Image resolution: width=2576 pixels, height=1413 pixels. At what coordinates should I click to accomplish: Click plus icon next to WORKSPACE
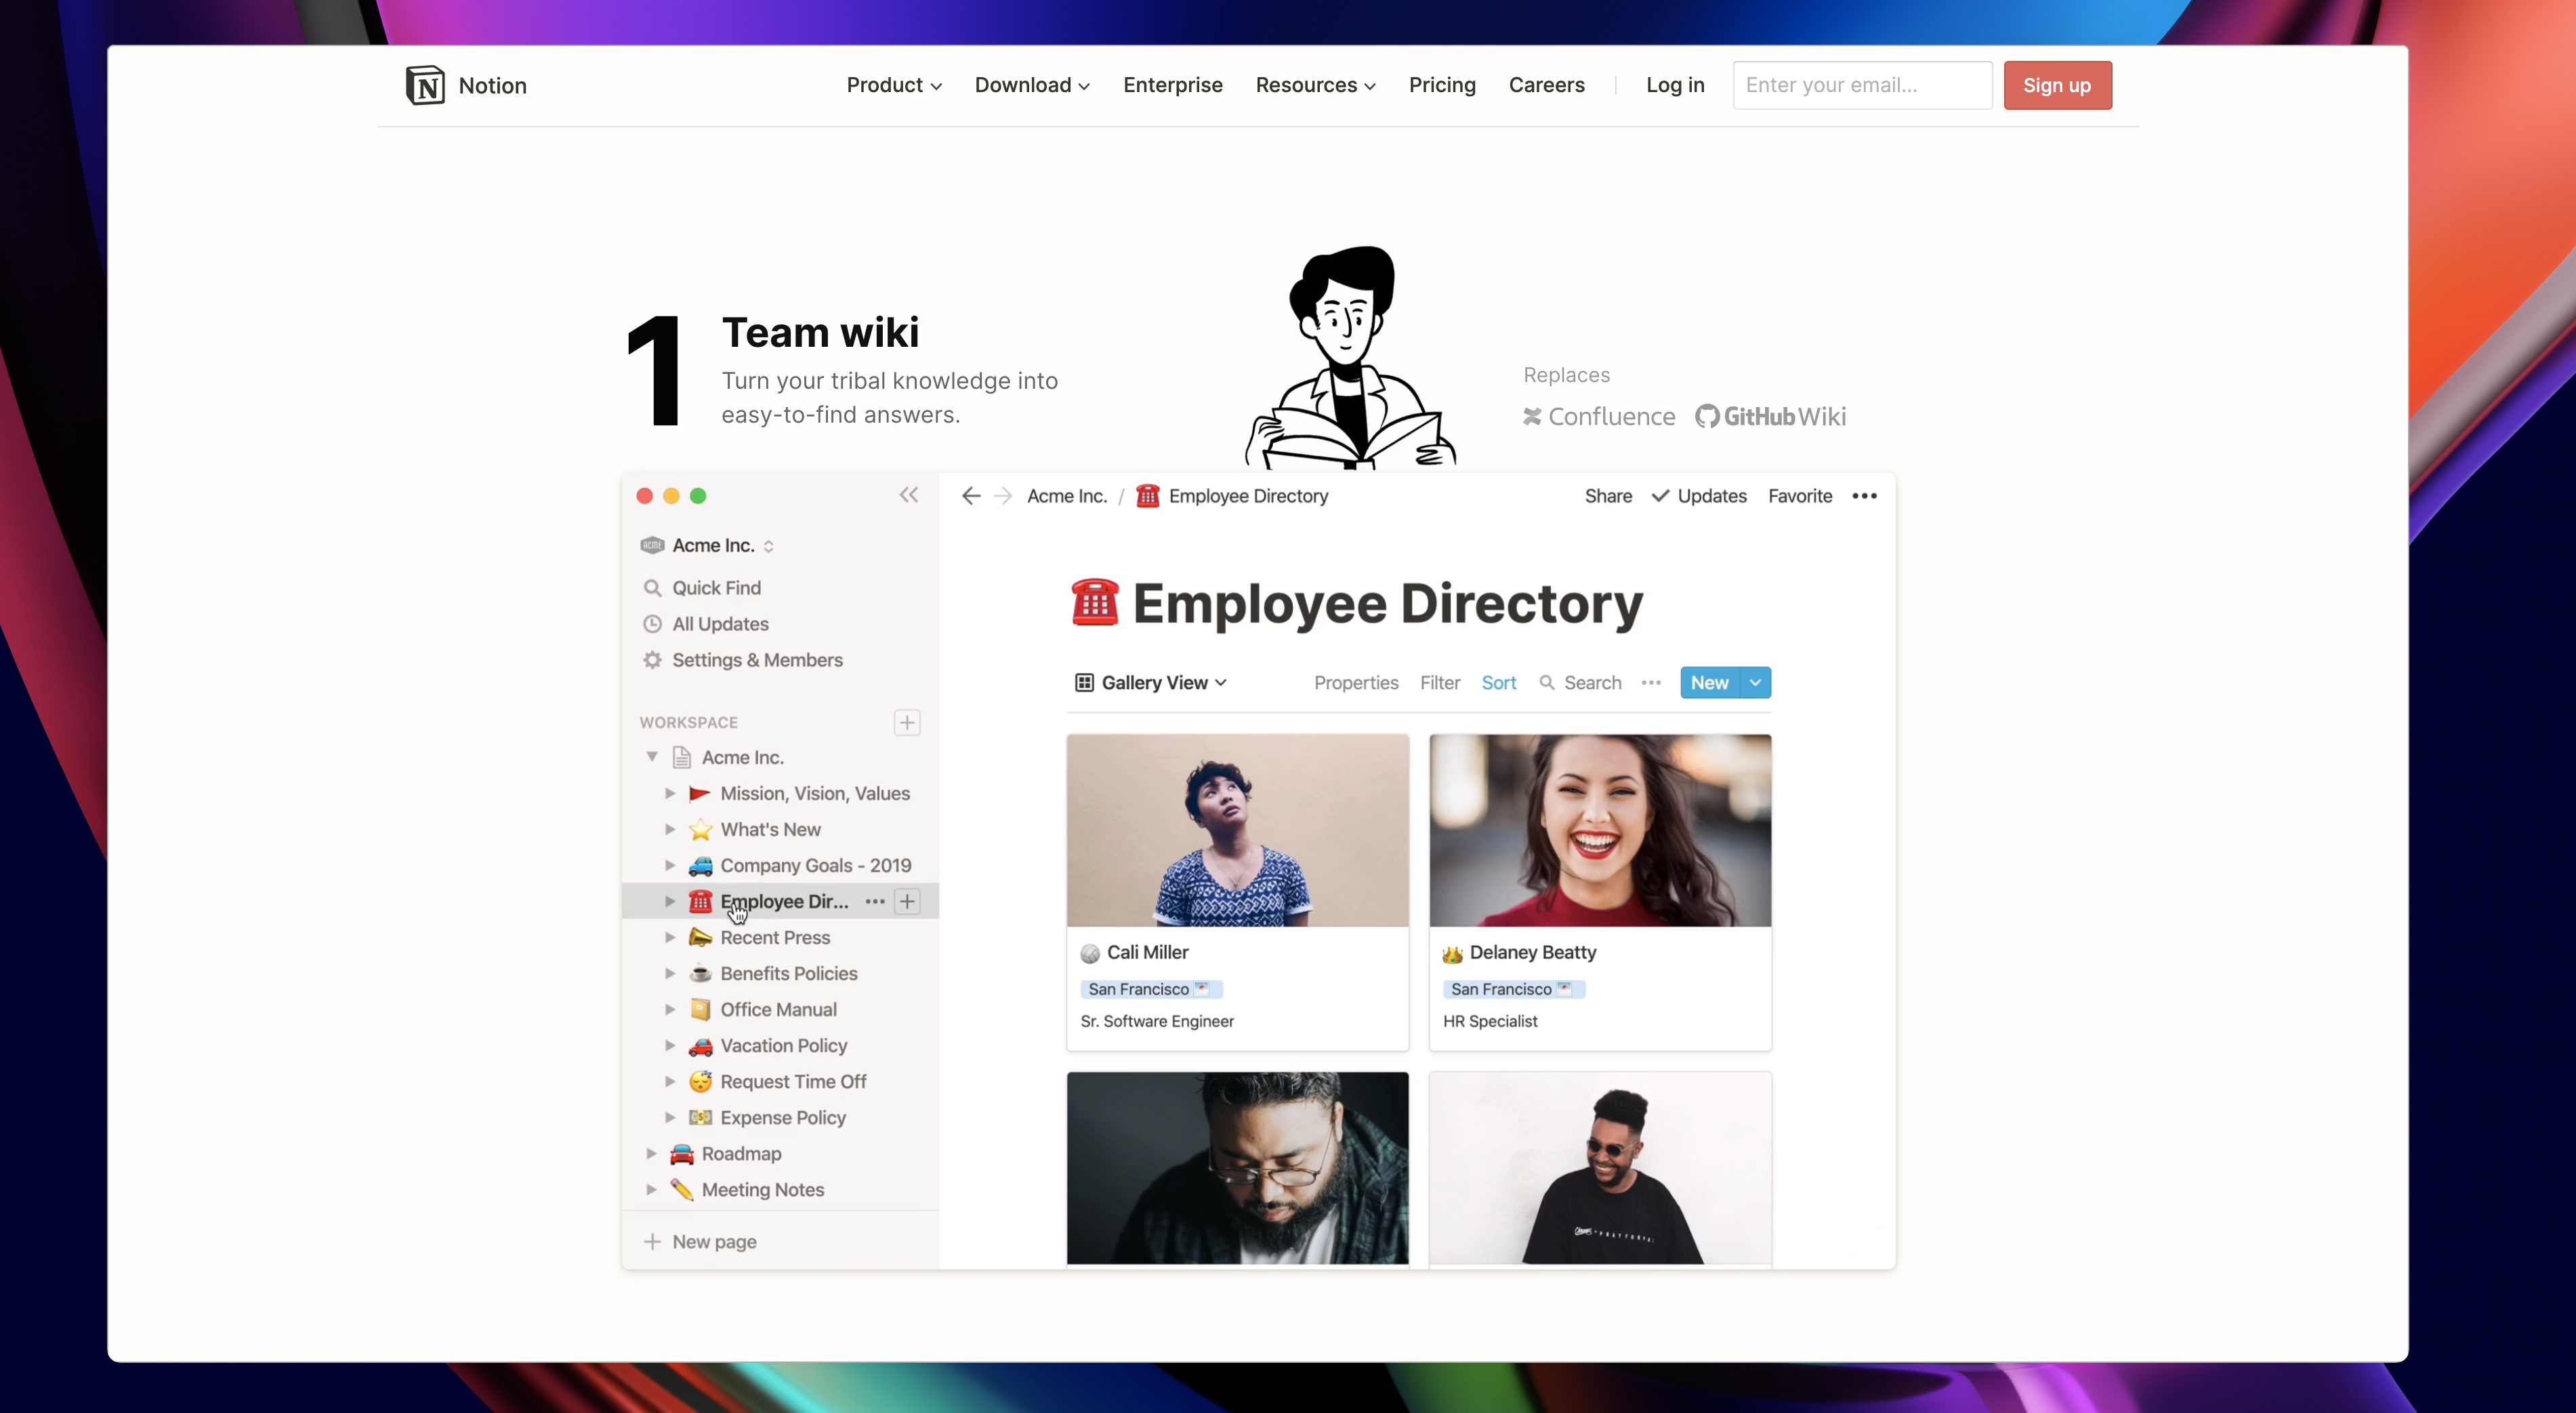coord(907,722)
